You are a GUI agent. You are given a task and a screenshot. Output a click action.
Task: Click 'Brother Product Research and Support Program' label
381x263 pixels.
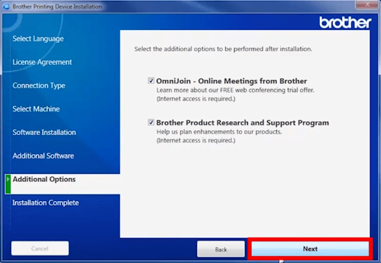click(x=242, y=122)
